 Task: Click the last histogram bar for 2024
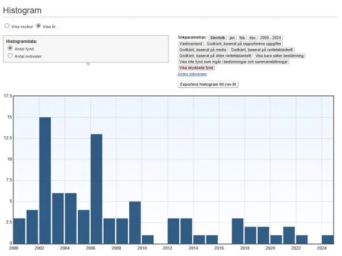[x=328, y=239]
